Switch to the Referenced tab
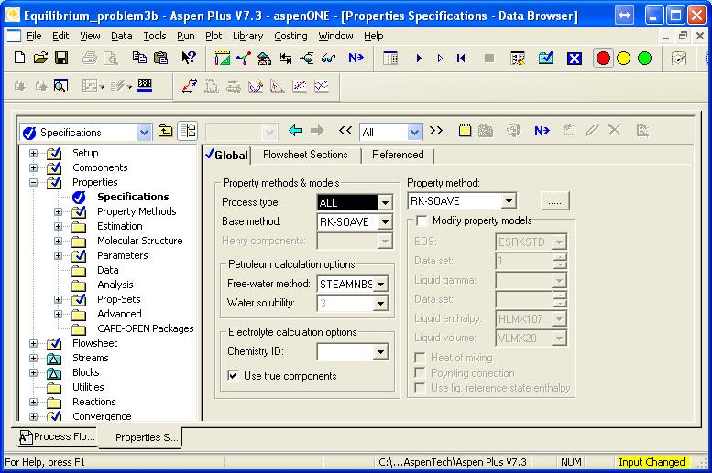This screenshot has width=712, height=473. click(398, 155)
